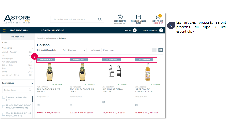Filter by Alcool - Apéritif category
The height and width of the screenshot is (128, 229).
coord(9,52)
